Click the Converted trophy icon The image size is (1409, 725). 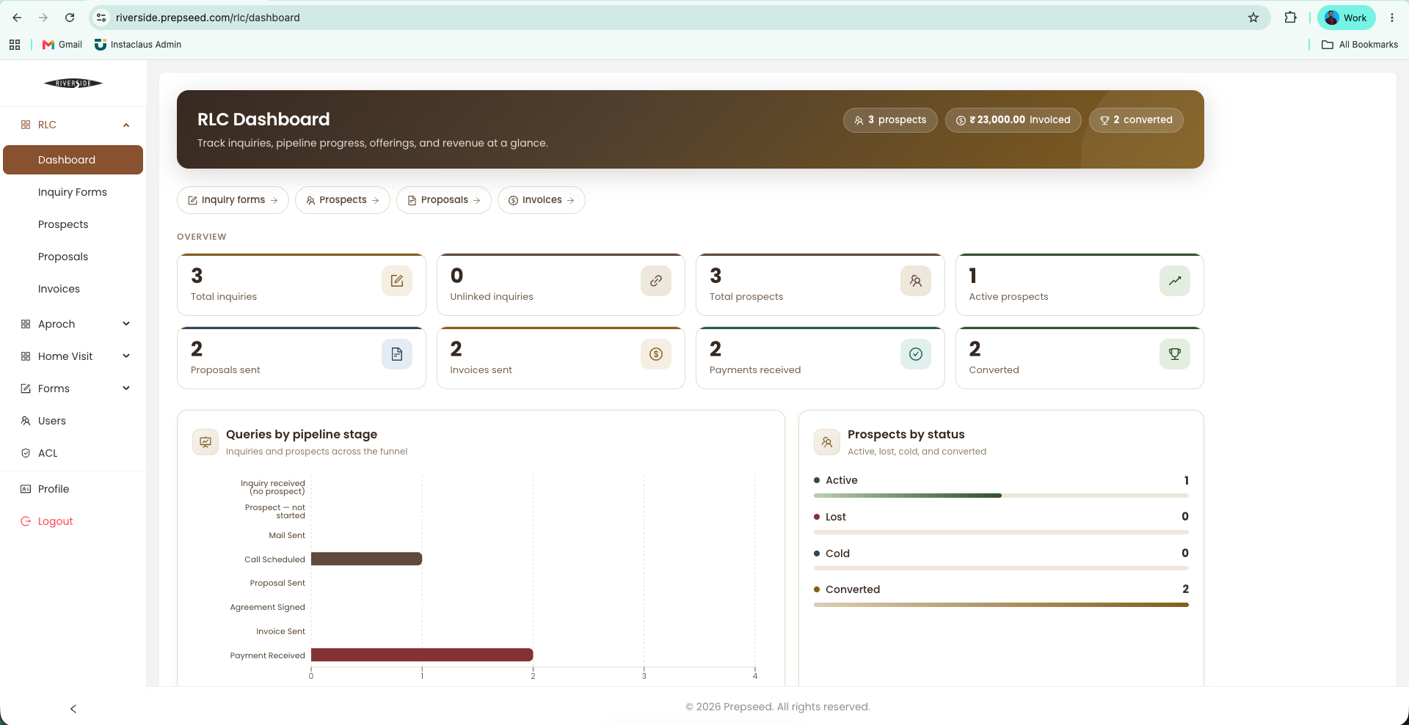(1175, 354)
